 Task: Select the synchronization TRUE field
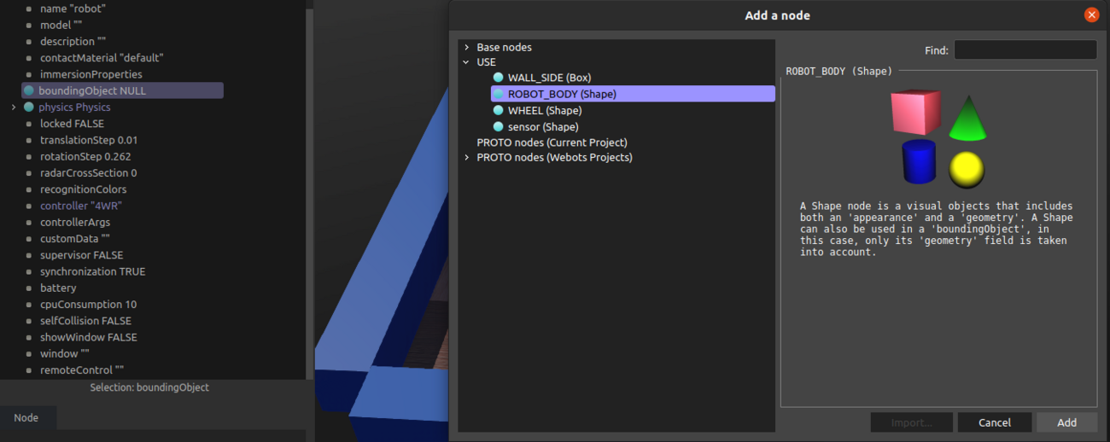click(x=92, y=271)
